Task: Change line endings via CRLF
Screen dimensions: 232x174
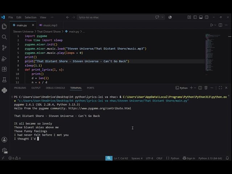Action: pos(159,158)
